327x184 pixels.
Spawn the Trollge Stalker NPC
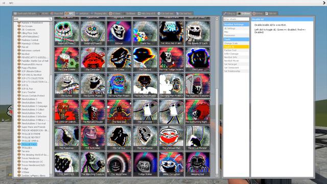[x=145, y=164]
